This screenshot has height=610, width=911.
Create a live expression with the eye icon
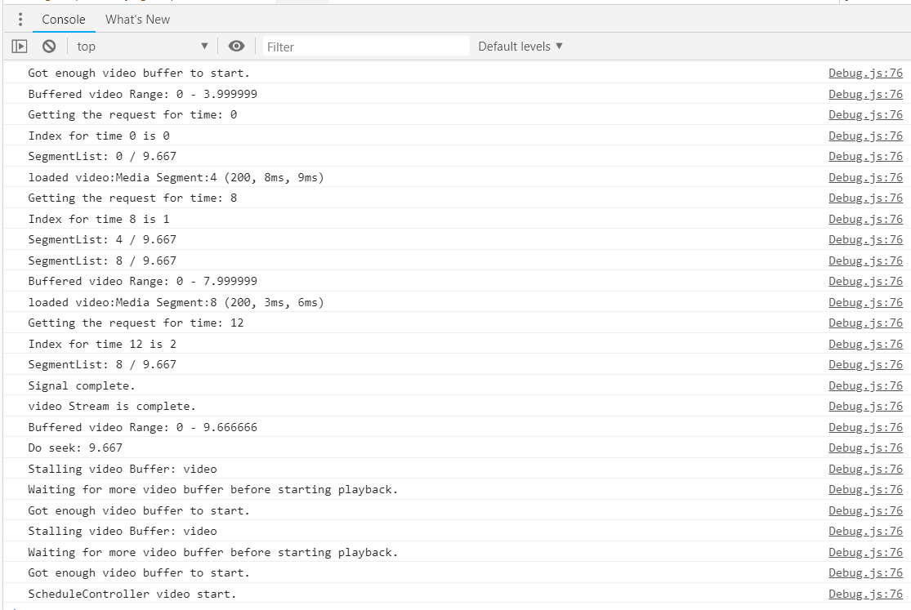(236, 46)
